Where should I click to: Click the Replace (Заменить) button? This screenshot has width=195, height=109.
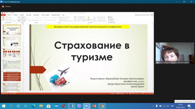112,19
